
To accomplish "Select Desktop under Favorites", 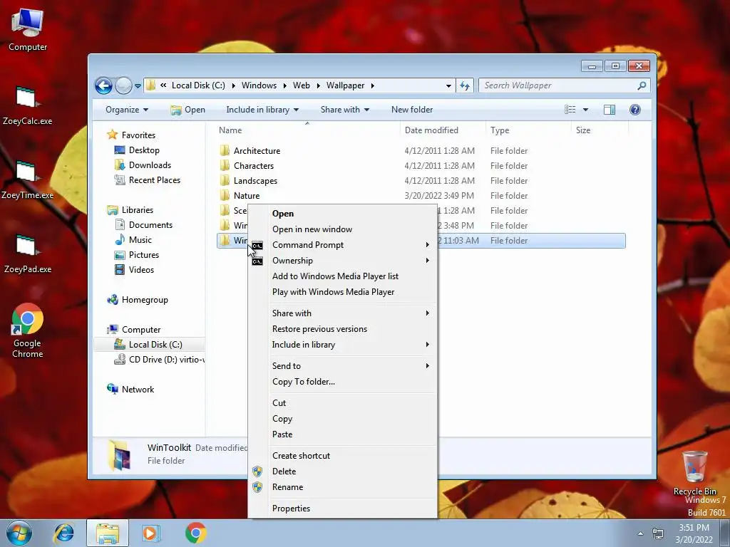I will (x=144, y=150).
